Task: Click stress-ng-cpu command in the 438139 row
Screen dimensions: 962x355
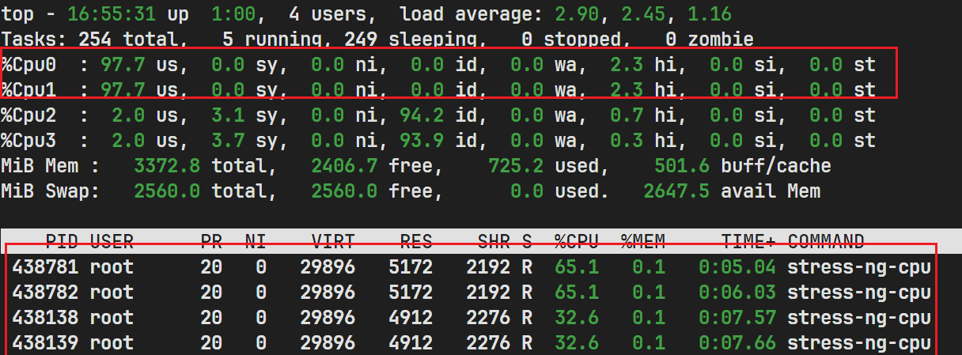Action: [x=858, y=343]
